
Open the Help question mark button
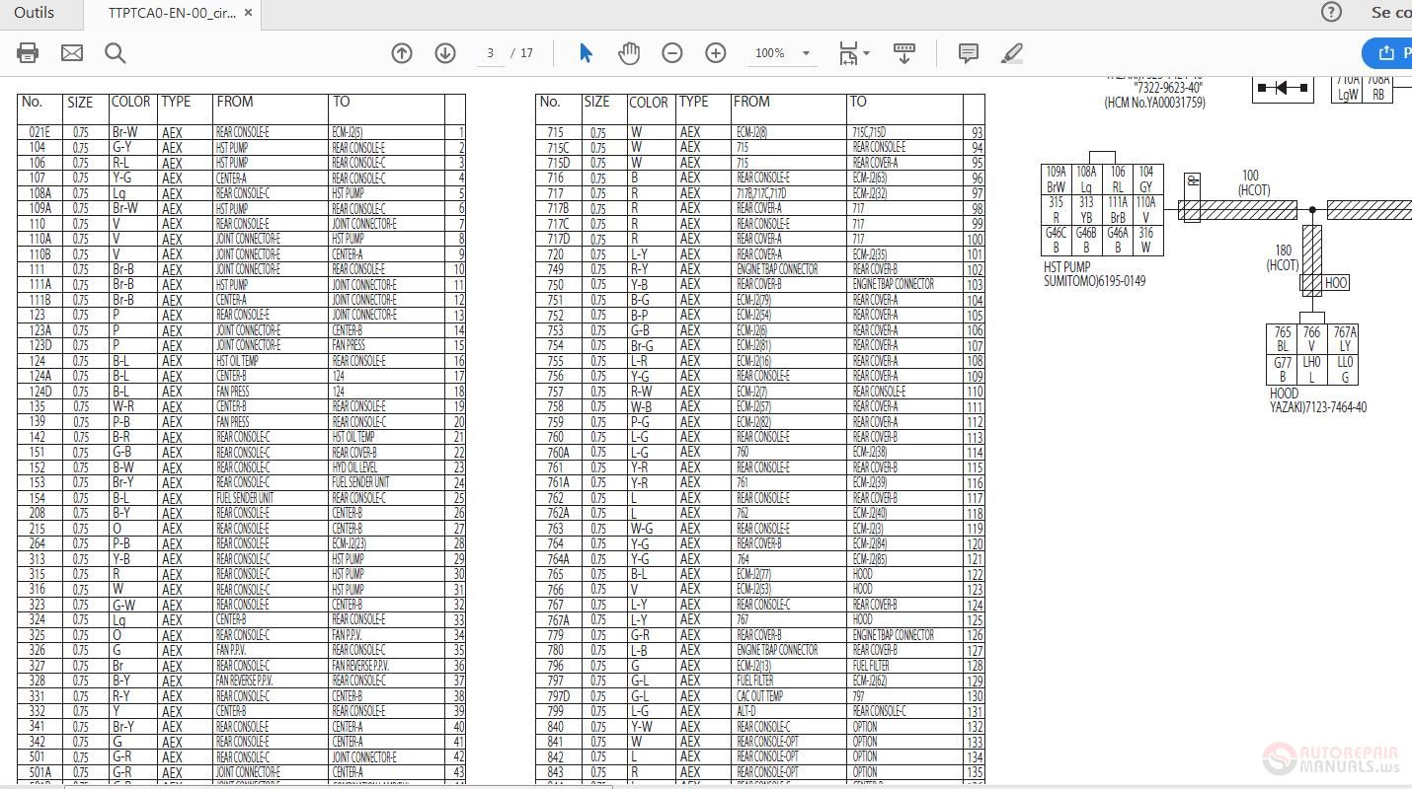(x=1331, y=12)
